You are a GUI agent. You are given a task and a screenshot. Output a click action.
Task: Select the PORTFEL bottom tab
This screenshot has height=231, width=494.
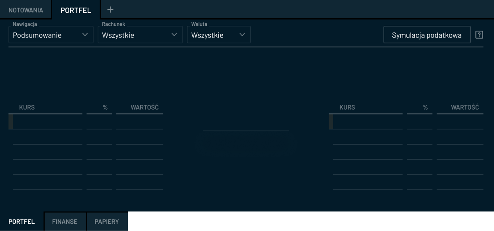coord(22,221)
